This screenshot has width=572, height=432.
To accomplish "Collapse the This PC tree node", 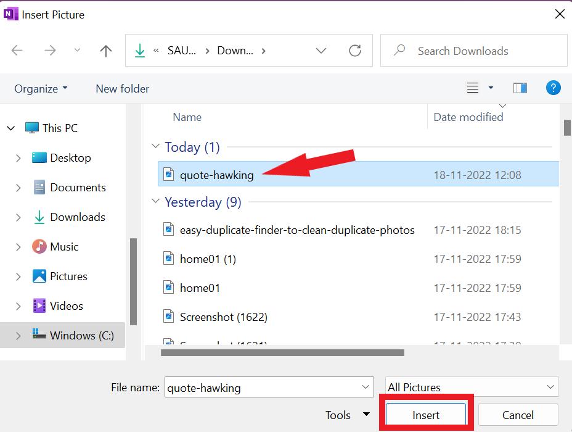I will click(x=11, y=128).
